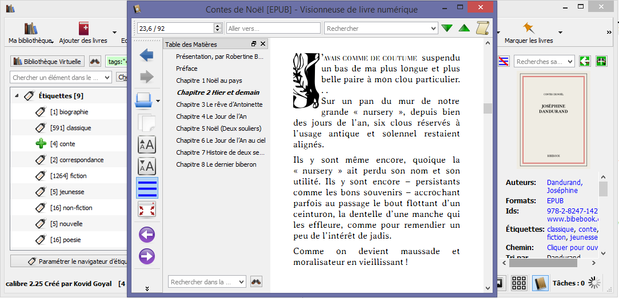Click the tag icon beside [591] classique
This screenshot has height=298, width=619.
[41, 128]
